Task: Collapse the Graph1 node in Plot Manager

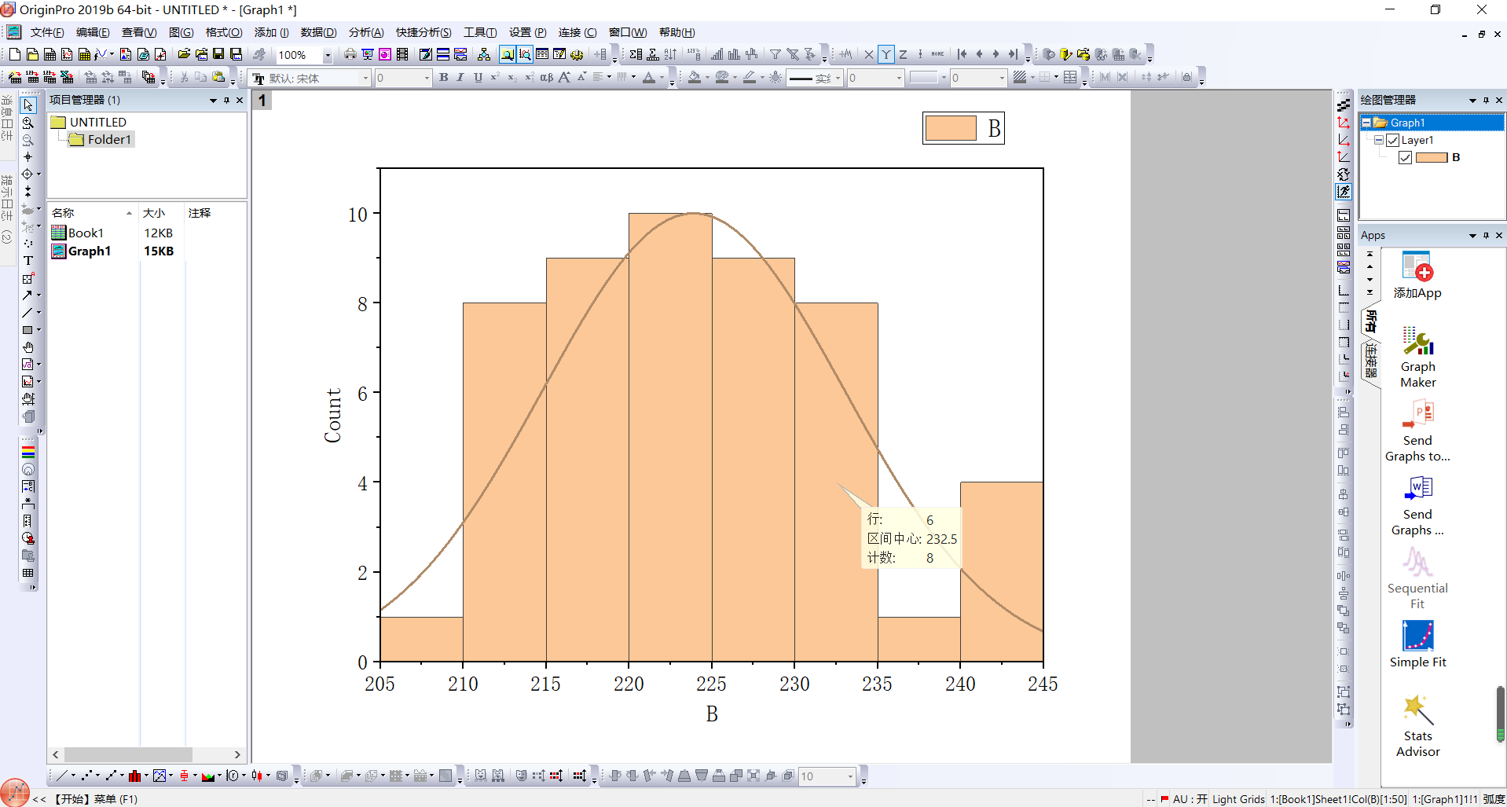Action: pyautogui.click(x=1366, y=123)
